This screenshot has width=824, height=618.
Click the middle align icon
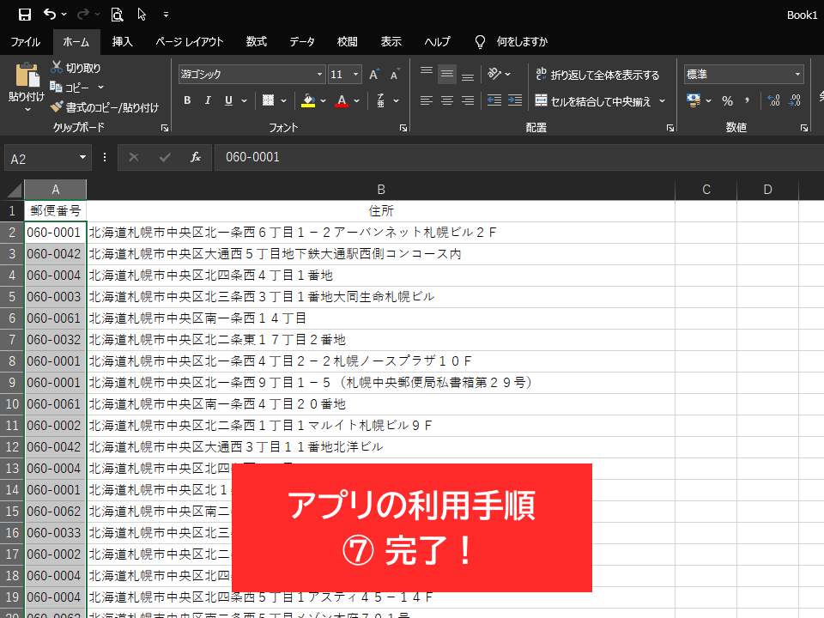pyautogui.click(x=447, y=74)
